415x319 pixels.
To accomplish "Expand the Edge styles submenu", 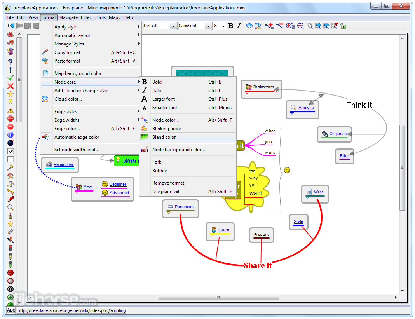I will [x=91, y=112].
